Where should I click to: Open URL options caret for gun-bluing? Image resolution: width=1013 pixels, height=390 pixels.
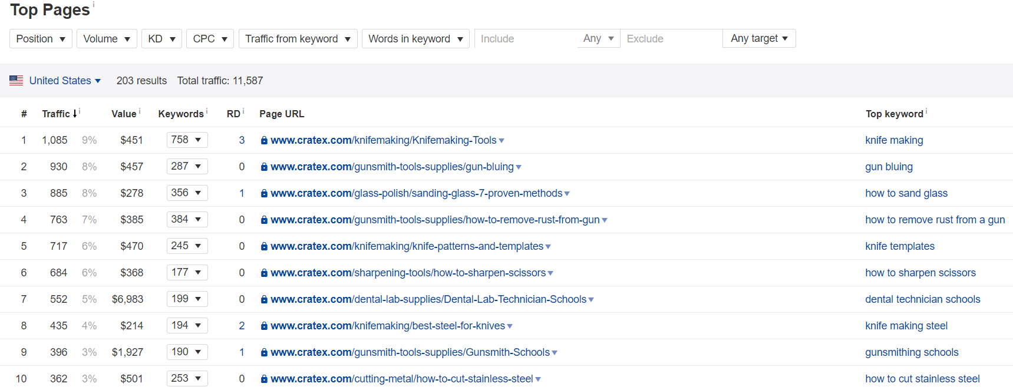[519, 167]
